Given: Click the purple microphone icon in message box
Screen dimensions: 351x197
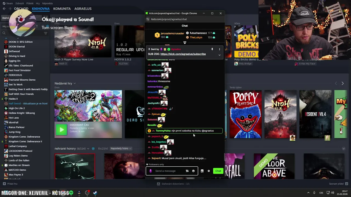Looking at the screenshot, I should [x=151, y=171].
